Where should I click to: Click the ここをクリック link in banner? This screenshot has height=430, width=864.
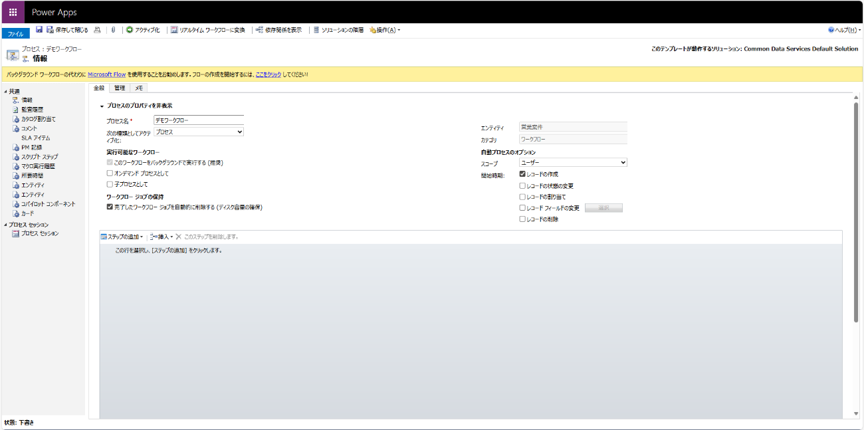[x=269, y=74]
